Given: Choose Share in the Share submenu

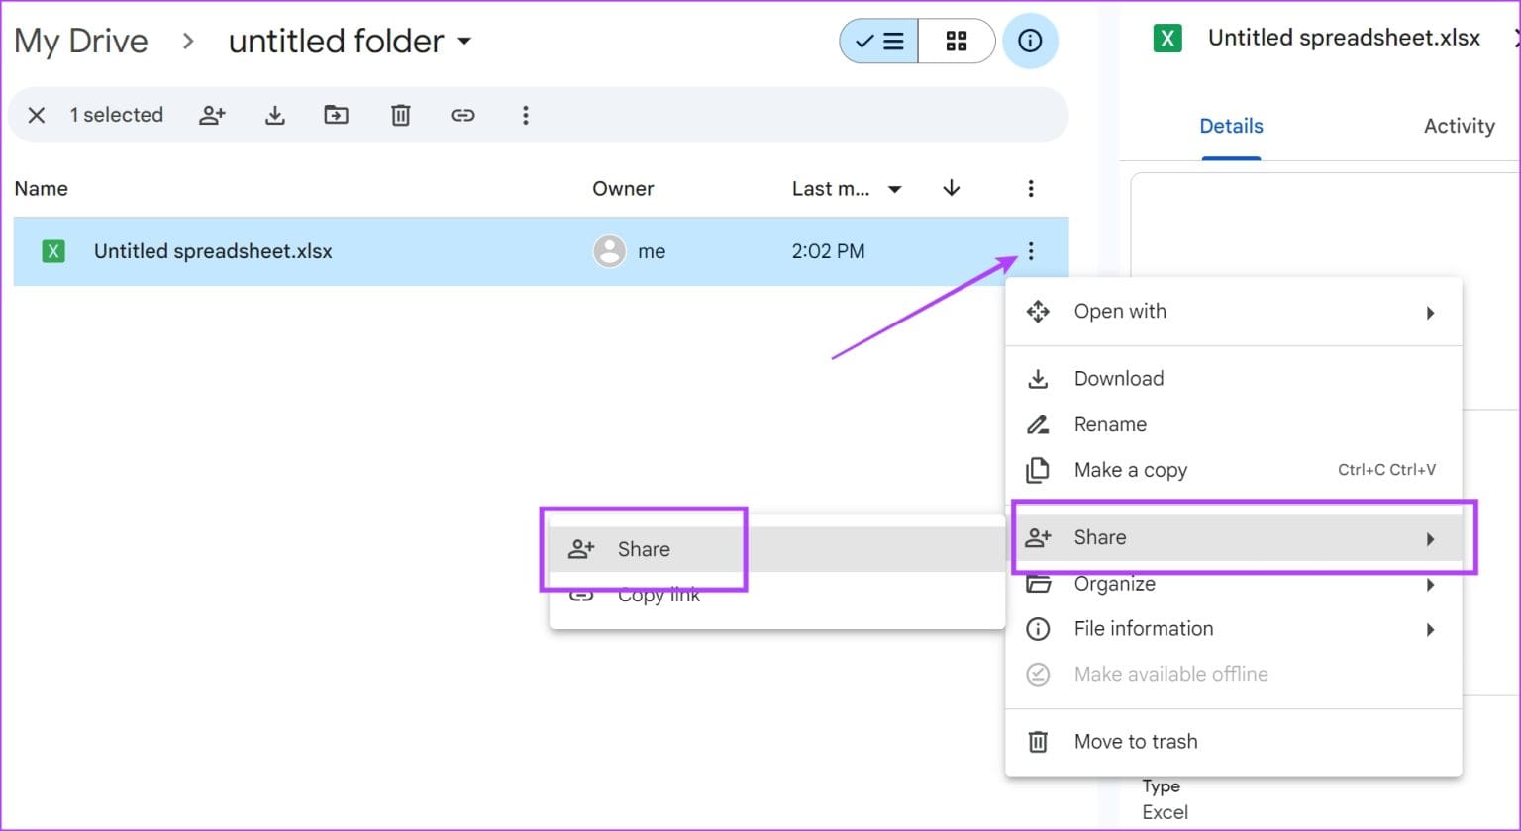Looking at the screenshot, I should tap(644, 548).
